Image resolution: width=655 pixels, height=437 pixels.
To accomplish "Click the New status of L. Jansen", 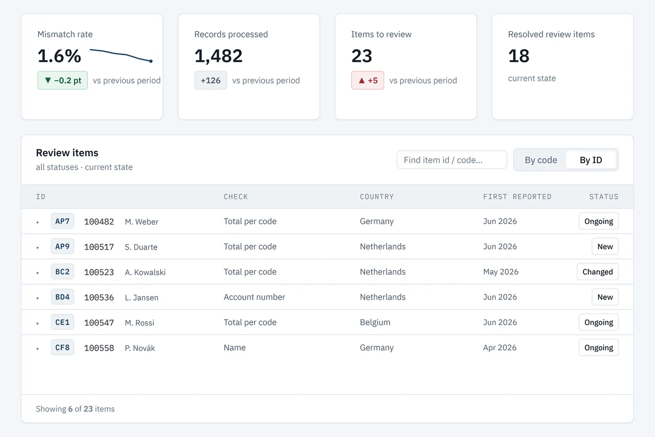I will [605, 297].
